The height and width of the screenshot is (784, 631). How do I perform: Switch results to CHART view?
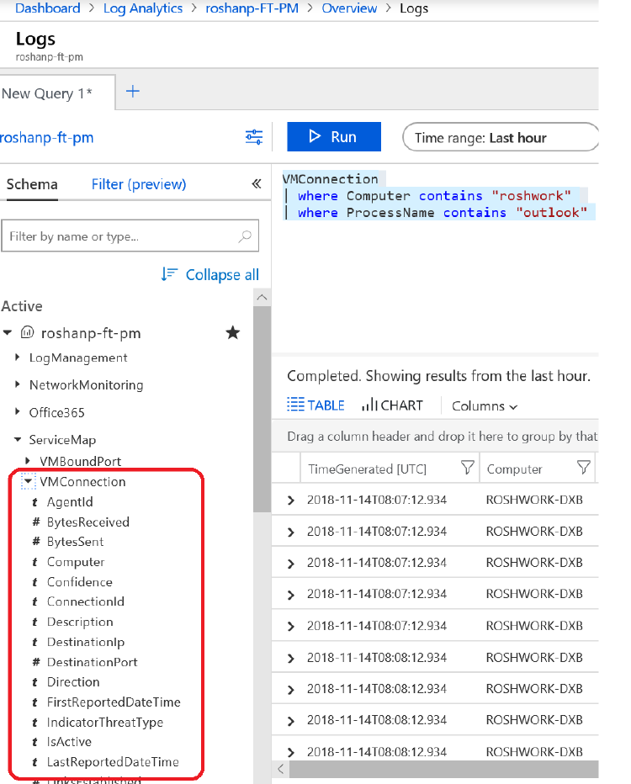(393, 405)
